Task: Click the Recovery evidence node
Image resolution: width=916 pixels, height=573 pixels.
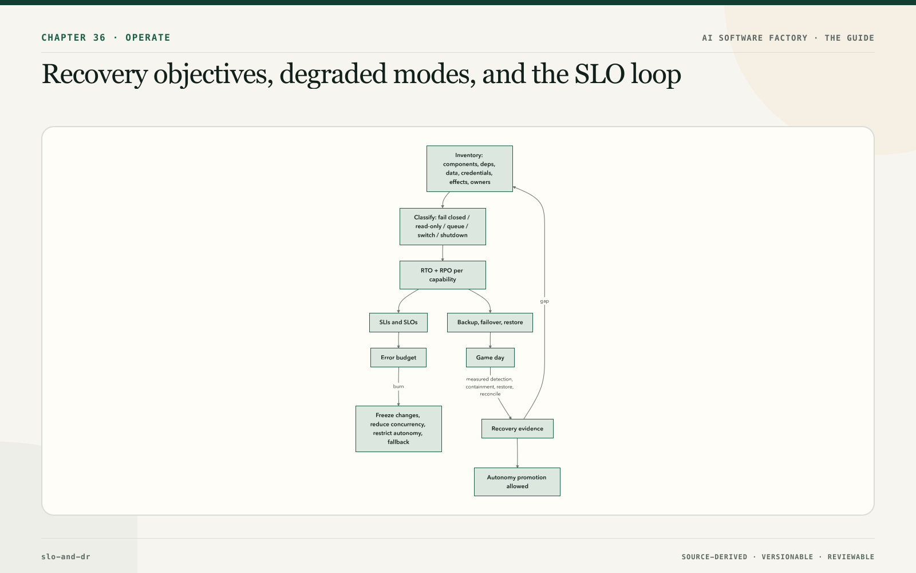Action: (x=518, y=429)
